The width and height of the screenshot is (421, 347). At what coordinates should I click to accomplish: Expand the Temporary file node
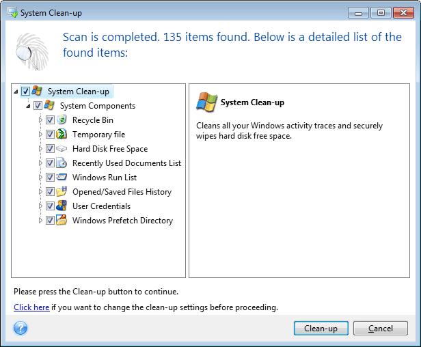coord(40,135)
